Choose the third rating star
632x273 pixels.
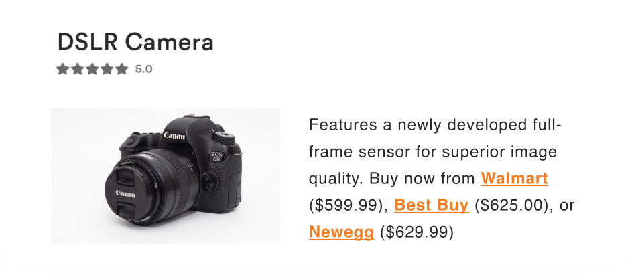tap(92, 69)
